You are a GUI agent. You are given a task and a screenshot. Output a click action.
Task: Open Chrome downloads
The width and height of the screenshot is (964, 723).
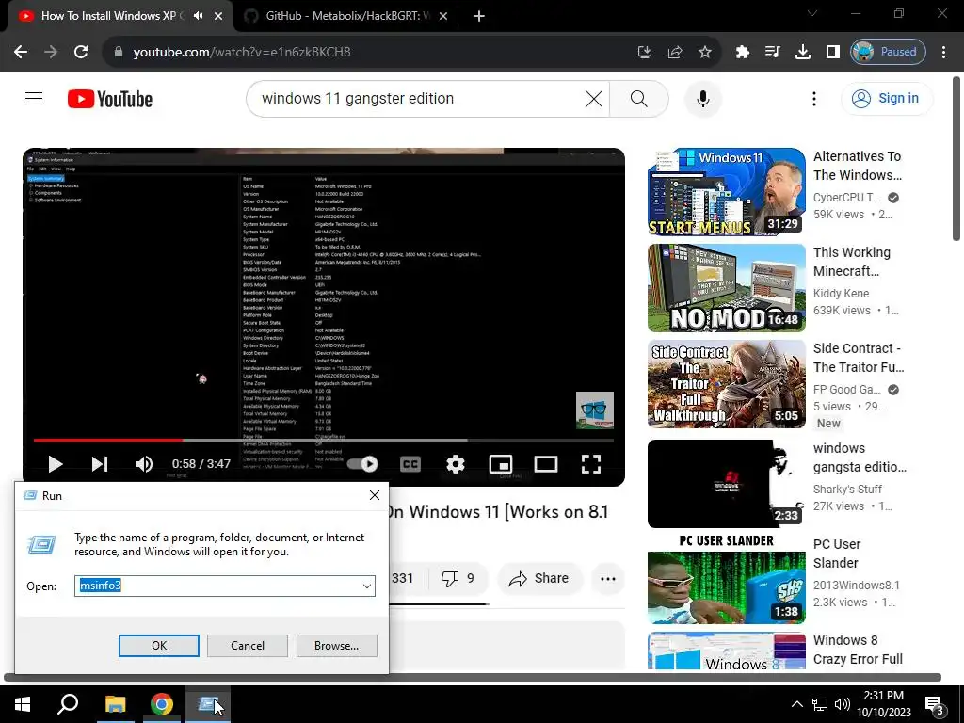pyautogui.click(x=802, y=53)
